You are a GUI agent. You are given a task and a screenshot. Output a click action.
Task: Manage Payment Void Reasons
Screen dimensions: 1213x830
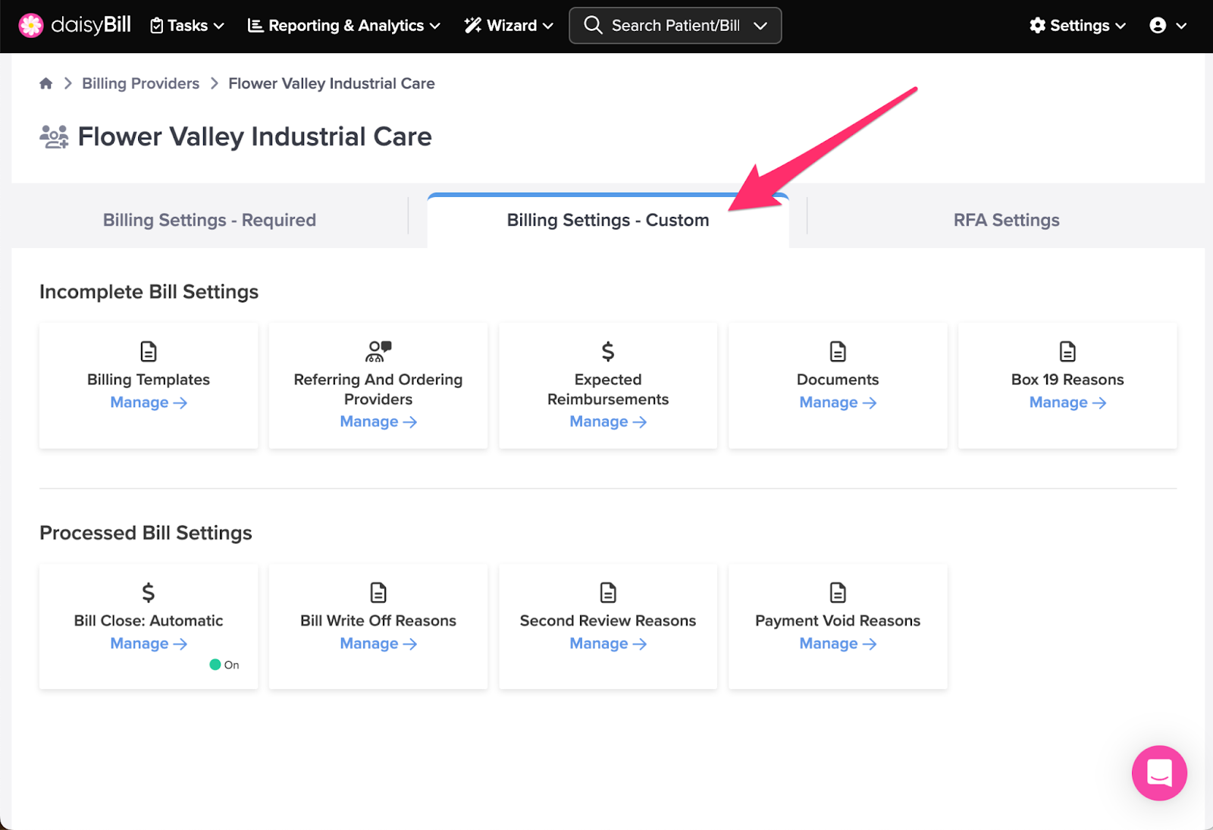[x=838, y=644]
